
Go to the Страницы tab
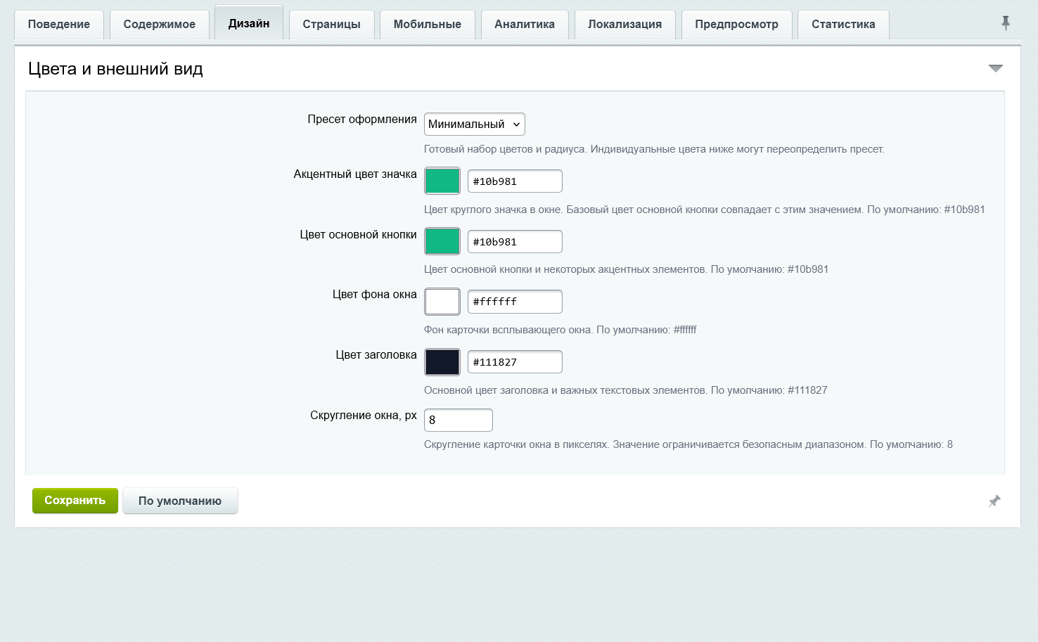click(332, 25)
